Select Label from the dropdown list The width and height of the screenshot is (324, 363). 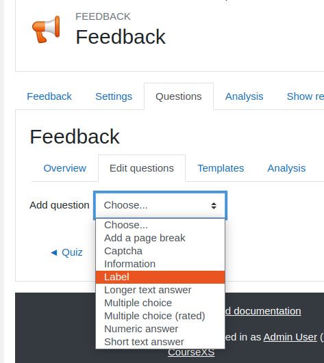tap(160, 277)
